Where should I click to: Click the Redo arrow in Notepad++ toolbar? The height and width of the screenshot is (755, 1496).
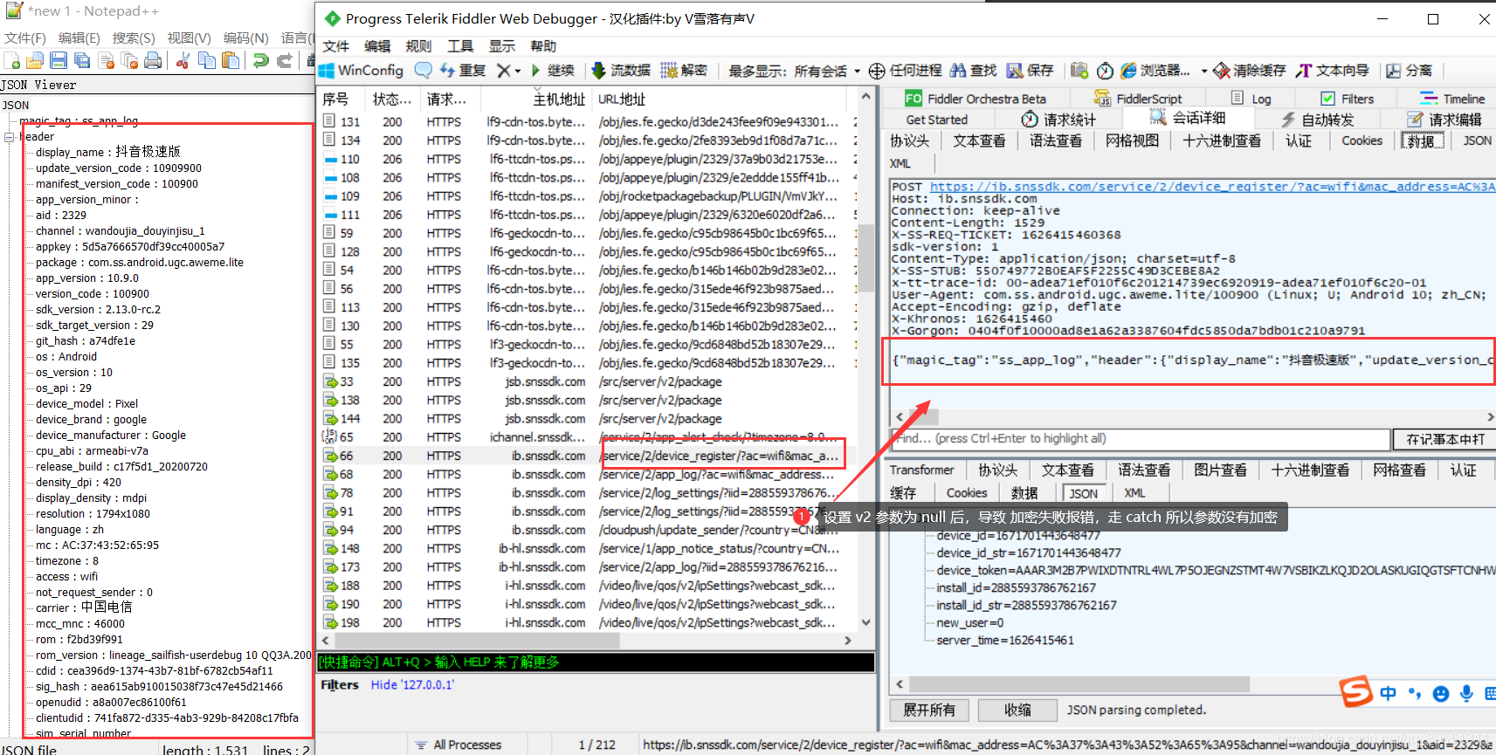click(x=284, y=60)
